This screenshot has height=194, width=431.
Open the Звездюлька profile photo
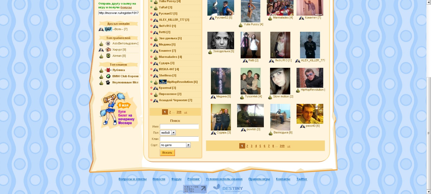tap(221, 40)
